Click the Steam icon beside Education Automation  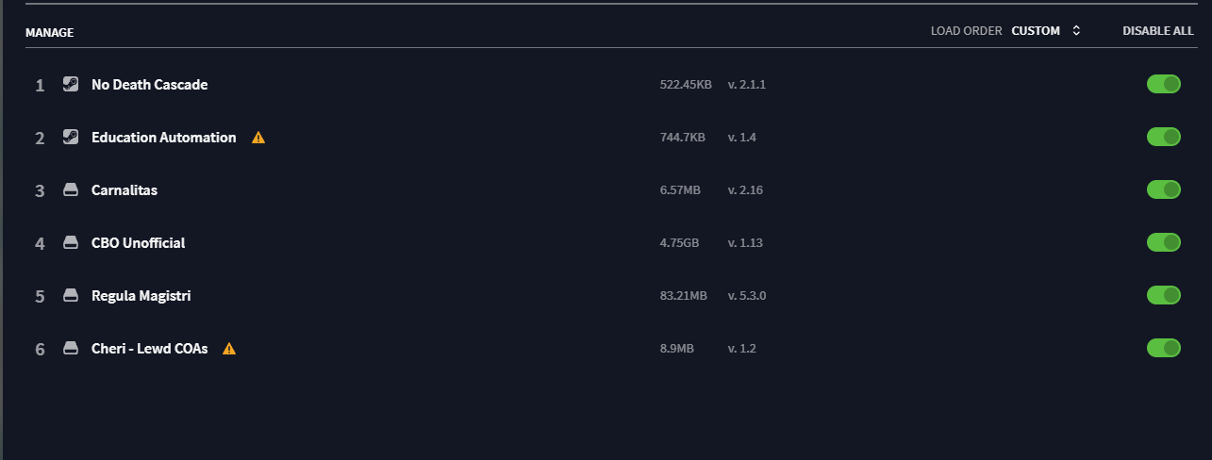[x=71, y=137]
